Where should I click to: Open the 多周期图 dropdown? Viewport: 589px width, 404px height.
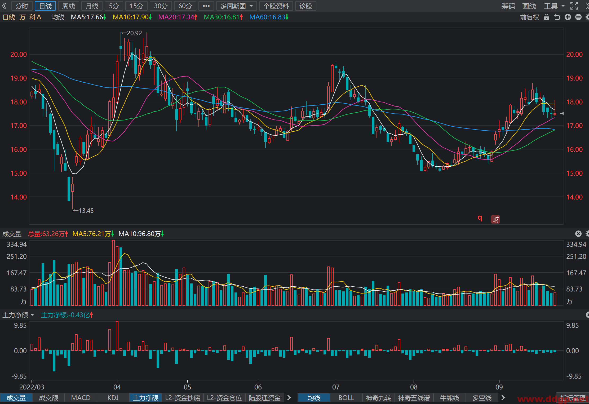[237, 6]
